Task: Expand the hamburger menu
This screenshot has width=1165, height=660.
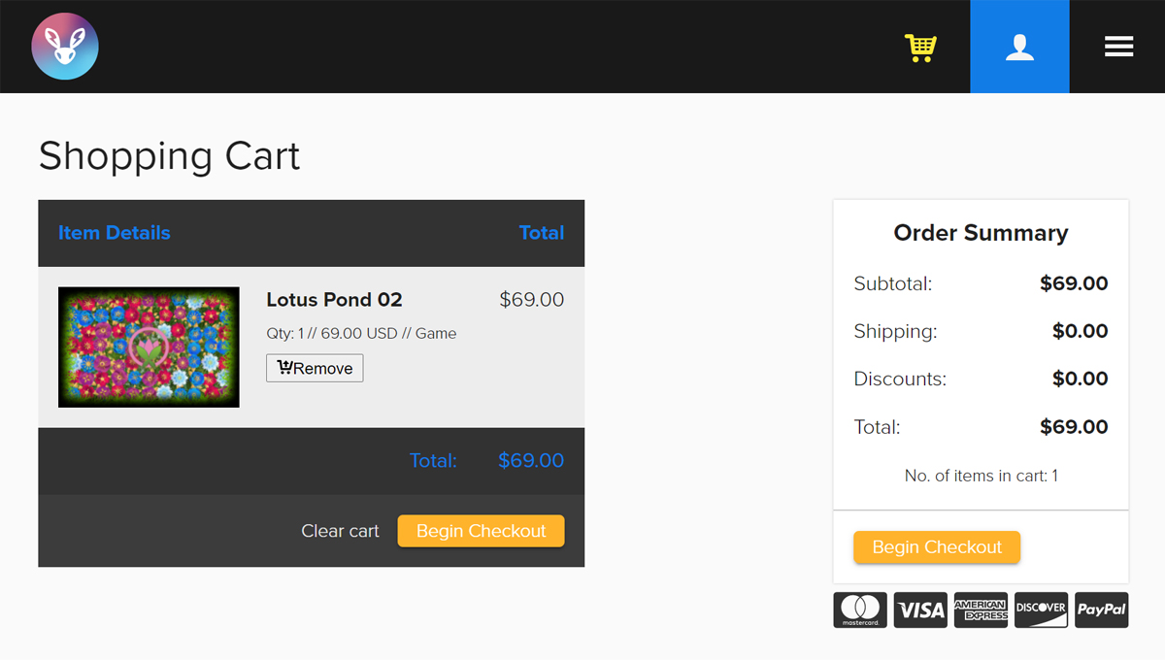Action: click(x=1118, y=47)
